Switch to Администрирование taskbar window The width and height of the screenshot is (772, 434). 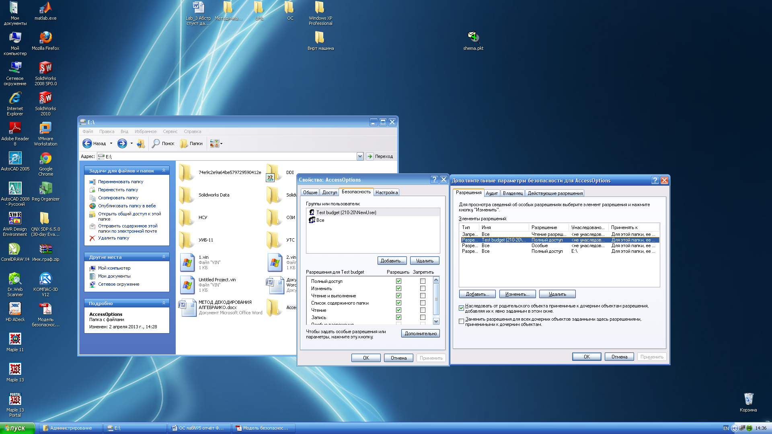(71, 428)
